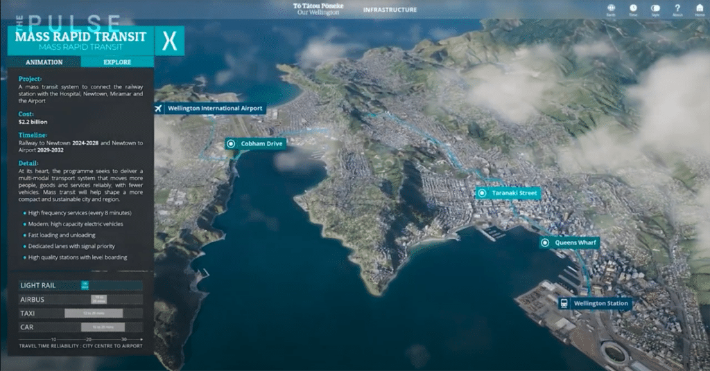Image resolution: width=710 pixels, height=371 pixels.
Task: Select the Queens Wharf station marker icon
Action: 545,243
